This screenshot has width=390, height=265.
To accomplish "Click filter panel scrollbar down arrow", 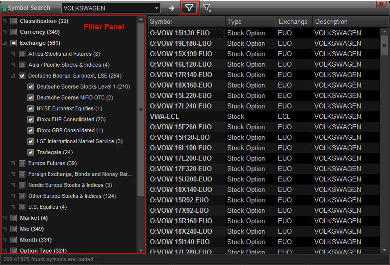I will point(141,251).
